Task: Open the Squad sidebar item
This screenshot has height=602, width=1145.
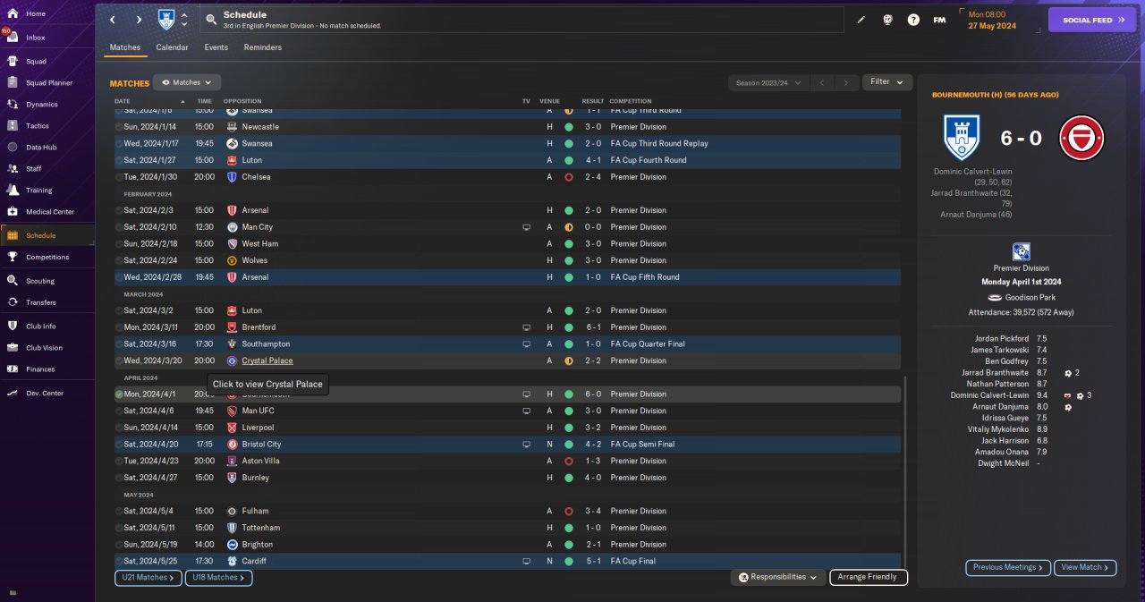Action: [x=36, y=62]
